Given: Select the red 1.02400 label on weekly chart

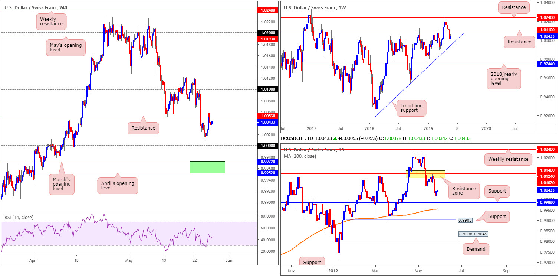Looking at the screenshot, I should tap(547, 17).
